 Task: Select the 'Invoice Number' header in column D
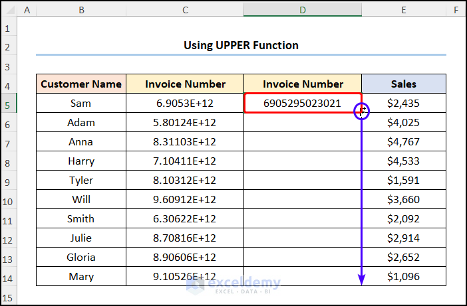(303, 84)
